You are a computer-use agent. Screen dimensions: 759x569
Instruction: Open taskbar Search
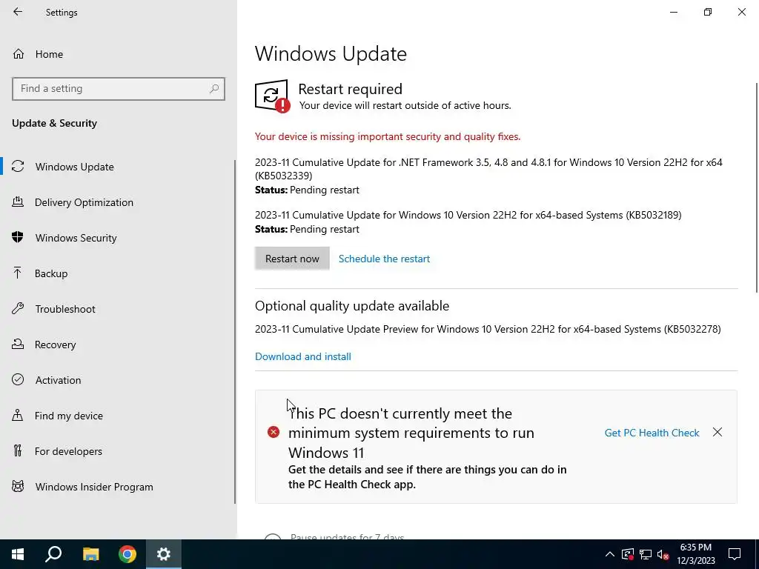click(53, 554)
